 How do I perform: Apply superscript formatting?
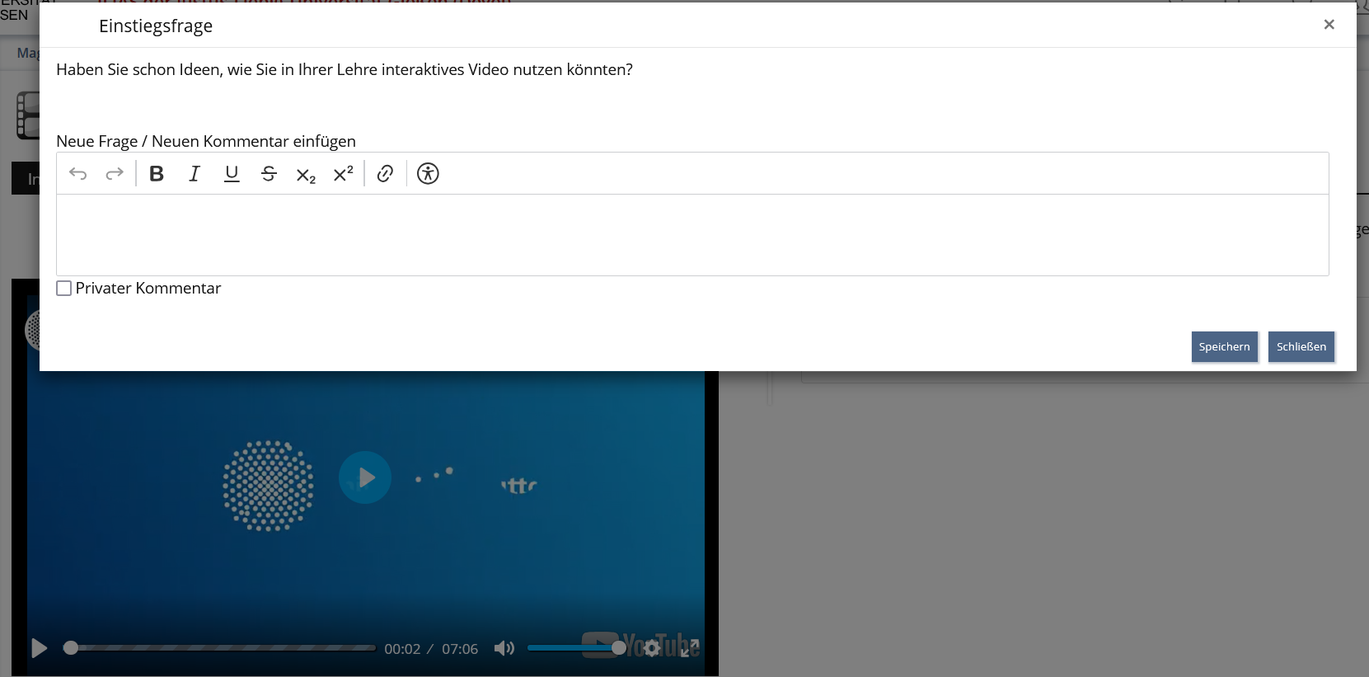[x=343, y=173]
